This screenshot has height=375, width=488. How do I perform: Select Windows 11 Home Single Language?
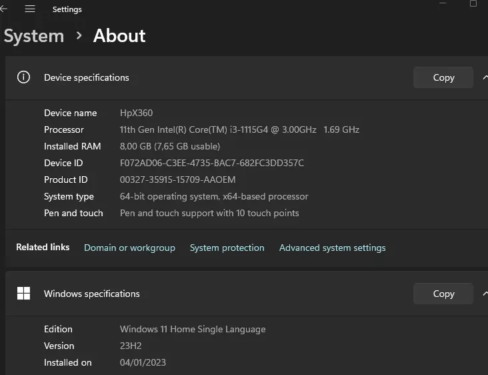click(193, 329)
